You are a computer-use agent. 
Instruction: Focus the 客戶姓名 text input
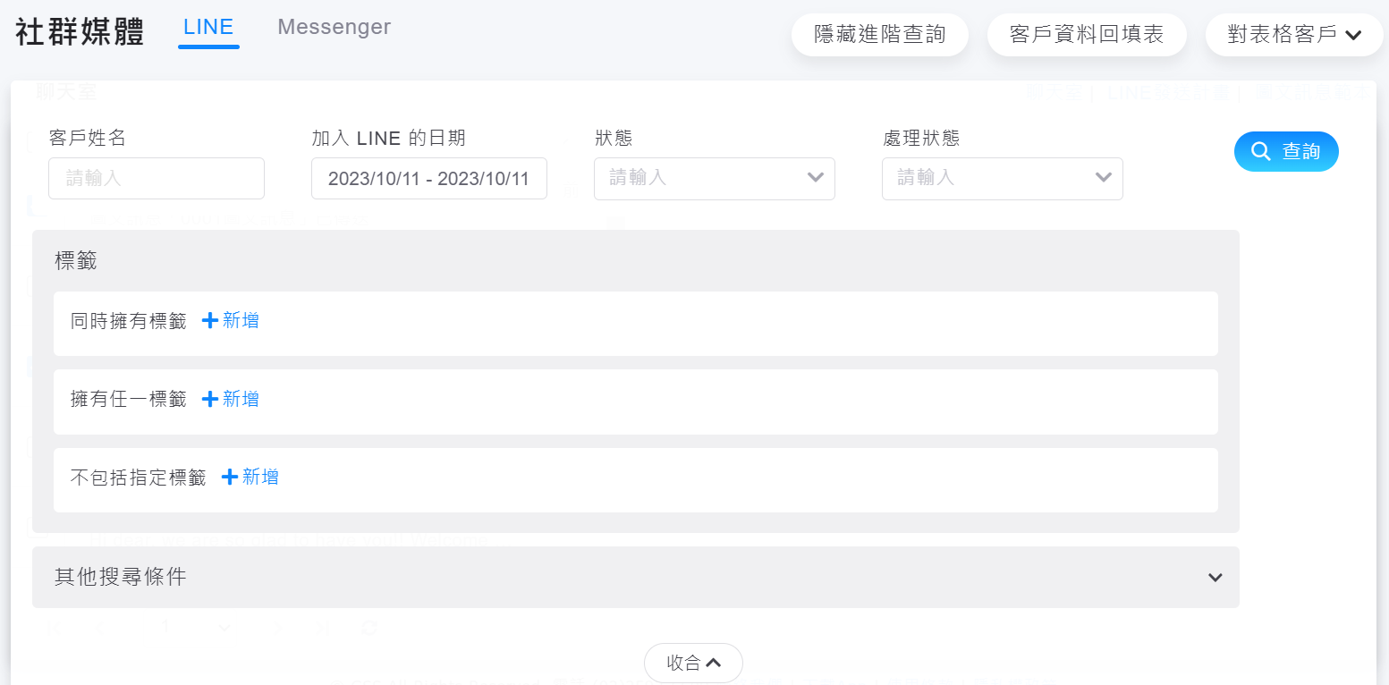[157, 178]
